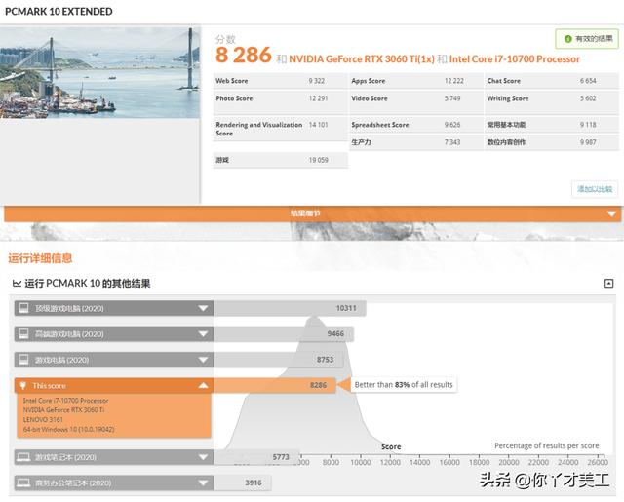Click the Chat Score row
The image size is (624, 502).
[x=552, y=81]
